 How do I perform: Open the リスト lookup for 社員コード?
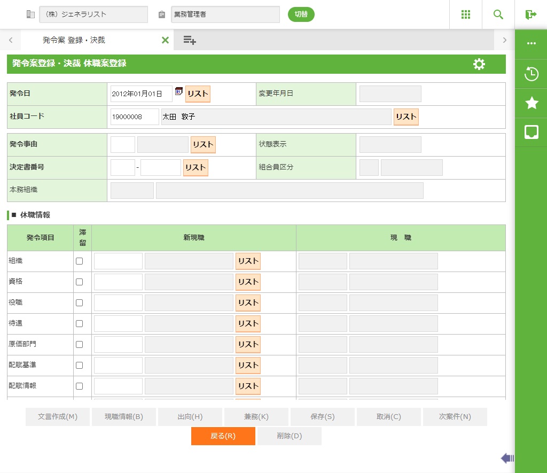coord(406,117)
